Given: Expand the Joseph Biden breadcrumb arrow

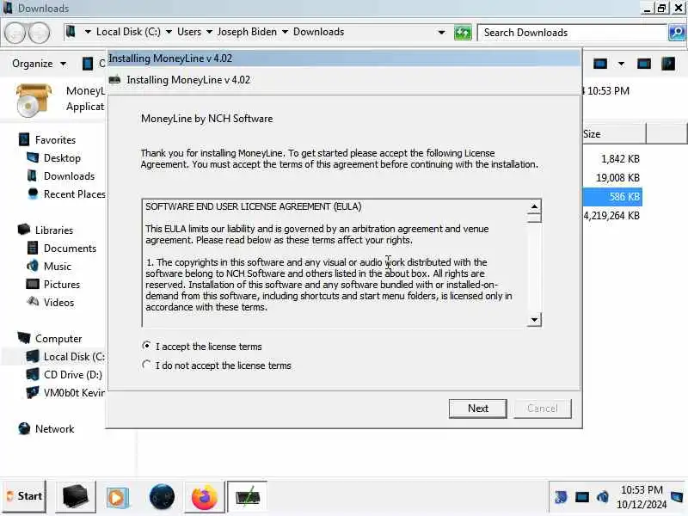Looking at the screenshot, I should [x=285, y=32].
